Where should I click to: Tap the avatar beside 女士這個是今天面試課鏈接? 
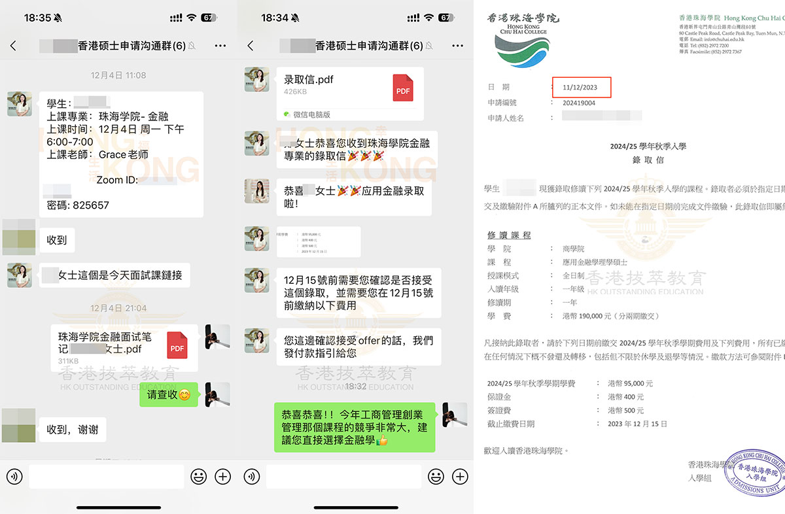pos(20,275)
